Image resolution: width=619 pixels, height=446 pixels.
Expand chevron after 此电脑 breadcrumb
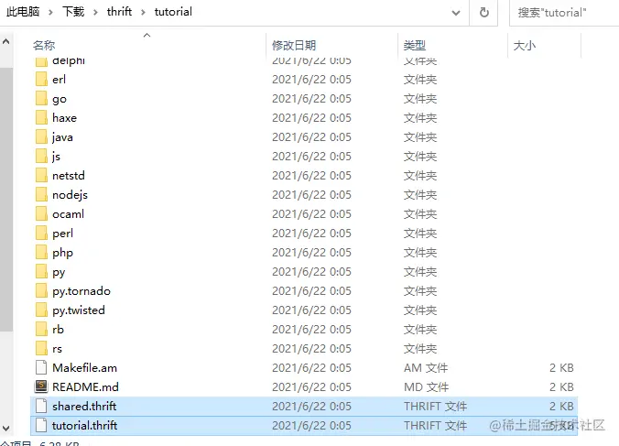tap(50, 12)
